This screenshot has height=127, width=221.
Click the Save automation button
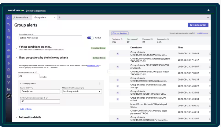coord(198,25)
